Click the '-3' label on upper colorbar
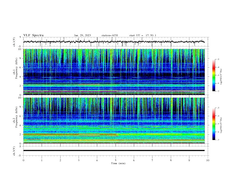 click(x=218, y=59)
